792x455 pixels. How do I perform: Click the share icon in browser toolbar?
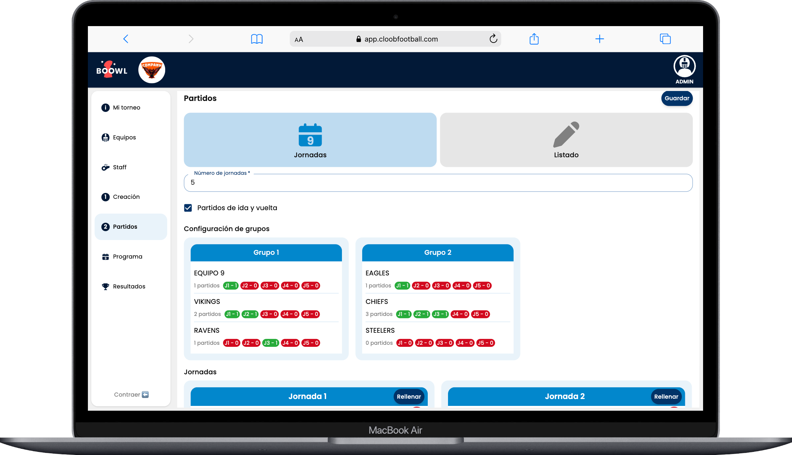tap(534, 39)
